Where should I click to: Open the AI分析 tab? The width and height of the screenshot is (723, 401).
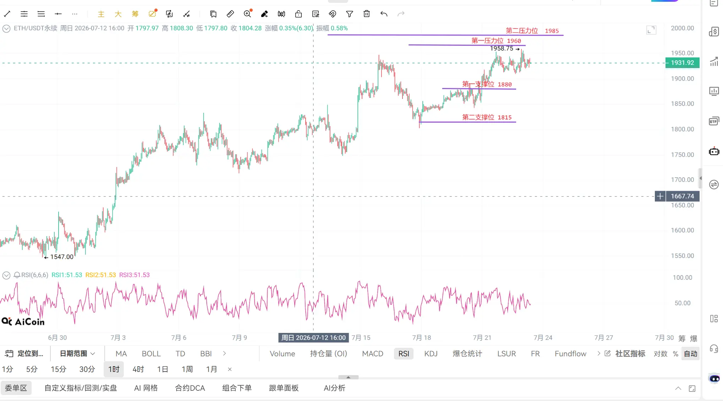pyautogui.click(x=334, y=388)
